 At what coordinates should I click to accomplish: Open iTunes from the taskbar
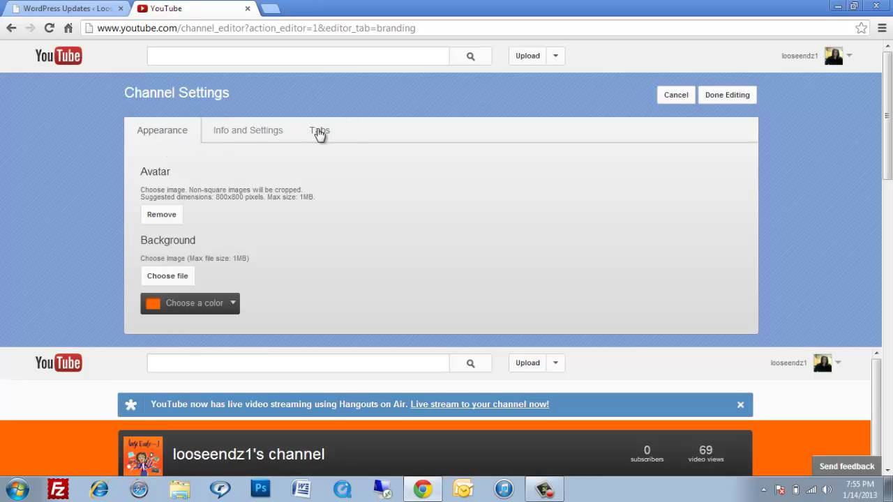[x=504, y=489]
